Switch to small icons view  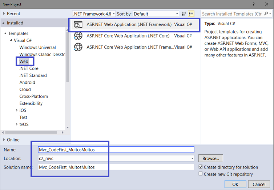184,13
